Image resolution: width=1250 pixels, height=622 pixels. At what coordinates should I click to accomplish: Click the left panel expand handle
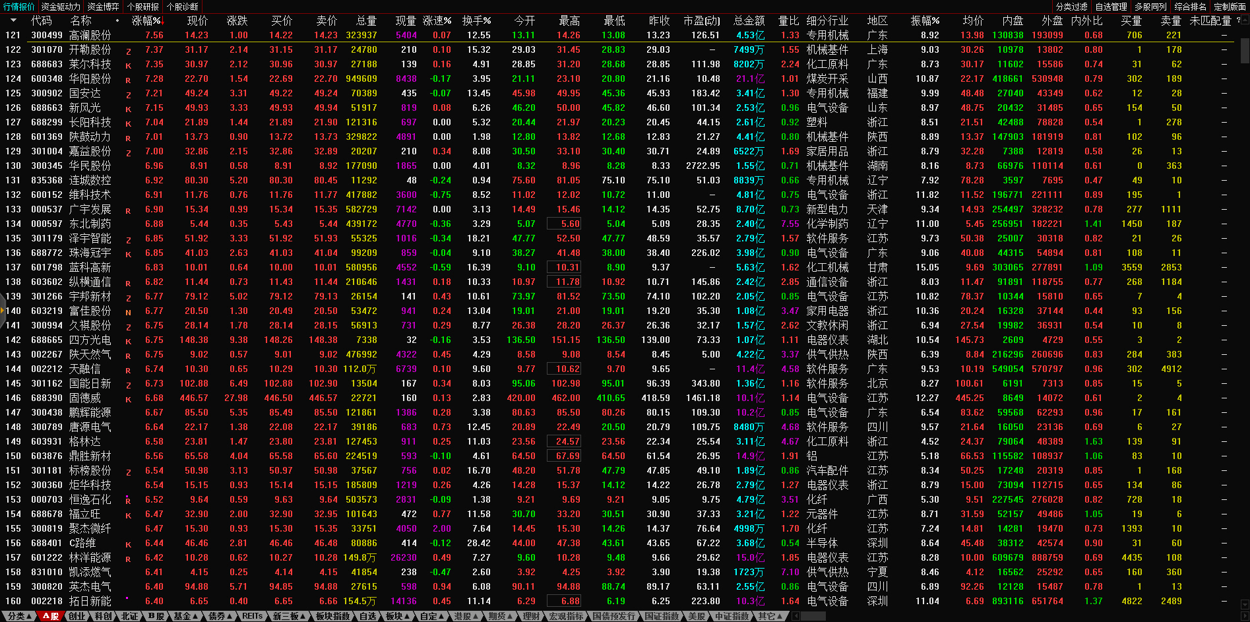click(3, 309)
